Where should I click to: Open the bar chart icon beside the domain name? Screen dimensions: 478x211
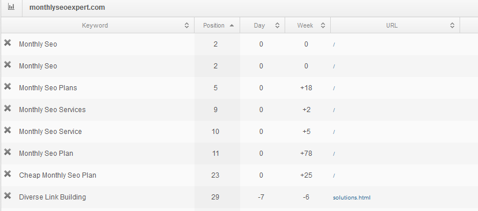click(12, 7)
